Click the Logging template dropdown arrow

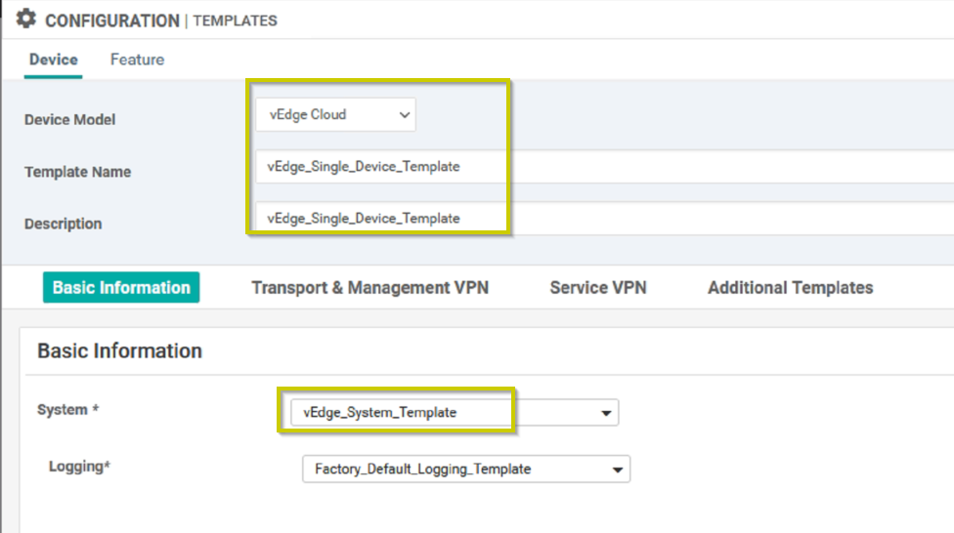coord(618,470)
